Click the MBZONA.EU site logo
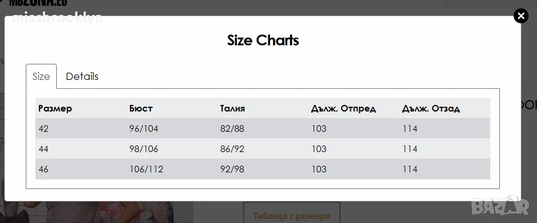The image size is (537, 223). point(38,3)
